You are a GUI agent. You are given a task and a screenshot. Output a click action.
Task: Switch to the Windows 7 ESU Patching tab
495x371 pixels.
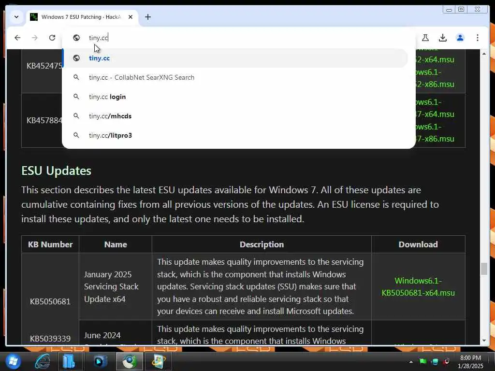pos(81,17)
